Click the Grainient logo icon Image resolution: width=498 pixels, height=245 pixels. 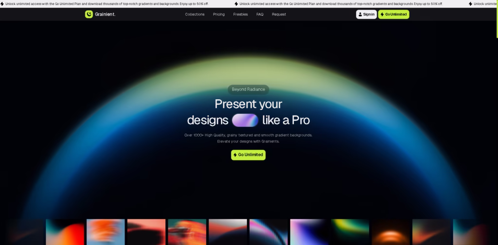tap(89, 14)
